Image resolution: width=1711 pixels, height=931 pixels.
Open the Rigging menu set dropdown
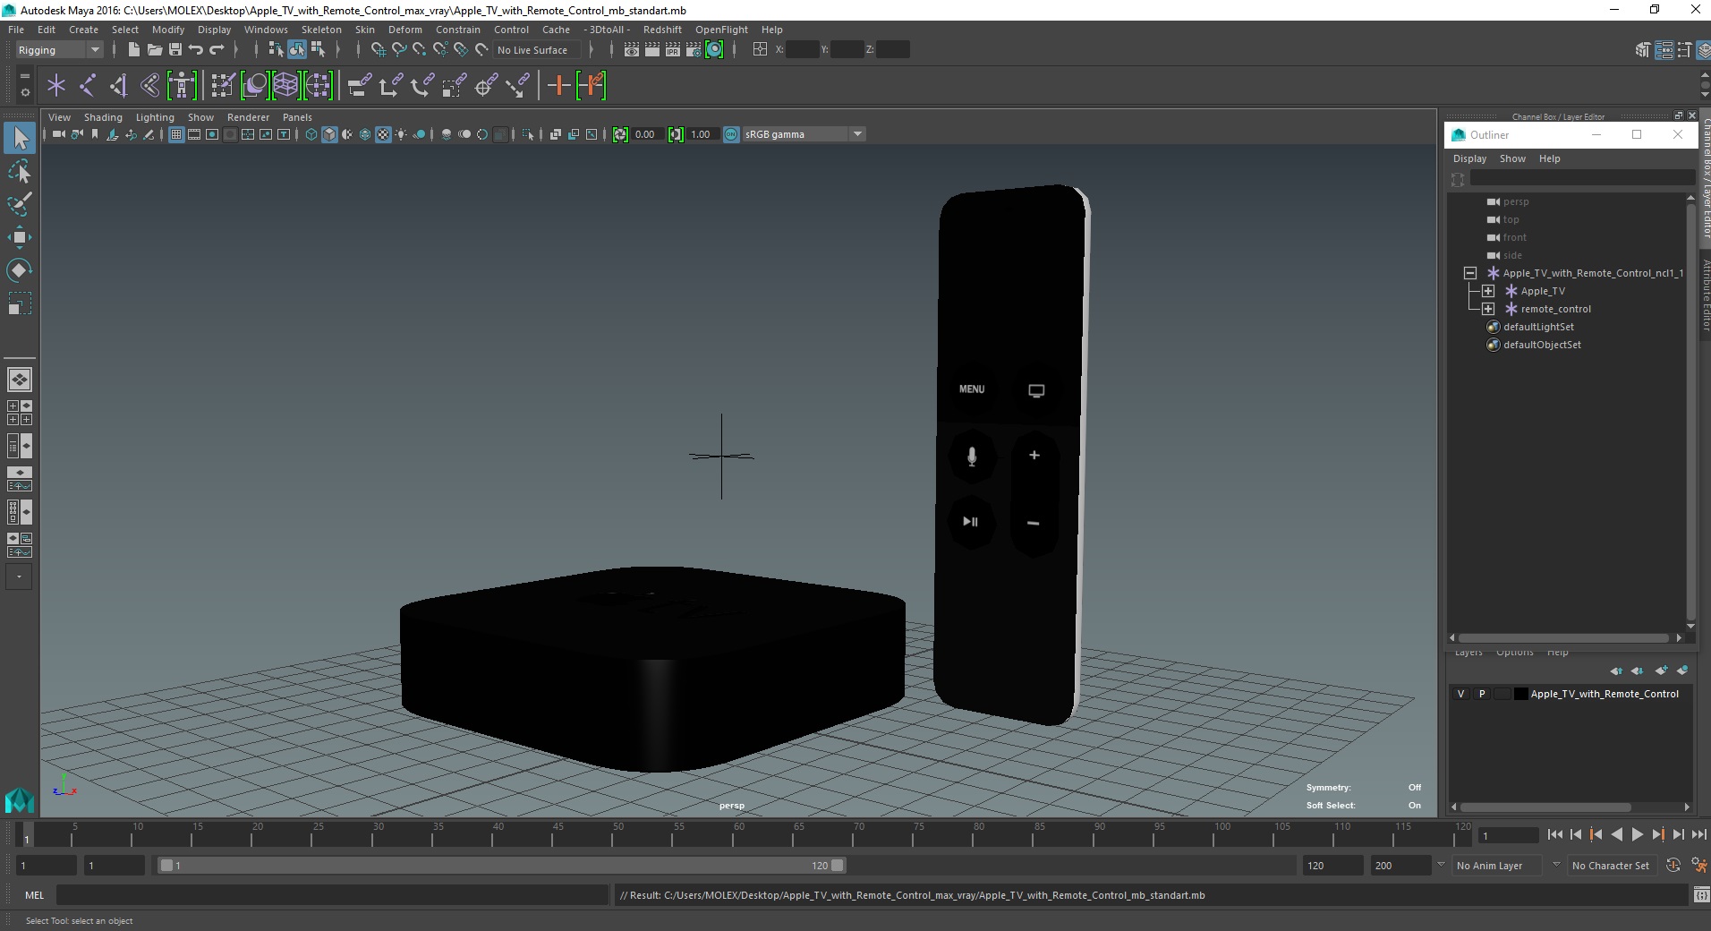point(59,50)
